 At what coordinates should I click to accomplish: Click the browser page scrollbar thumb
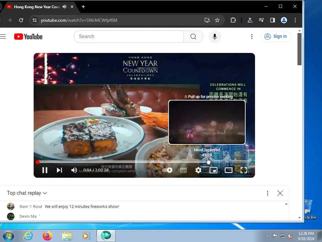pos(299,49)
